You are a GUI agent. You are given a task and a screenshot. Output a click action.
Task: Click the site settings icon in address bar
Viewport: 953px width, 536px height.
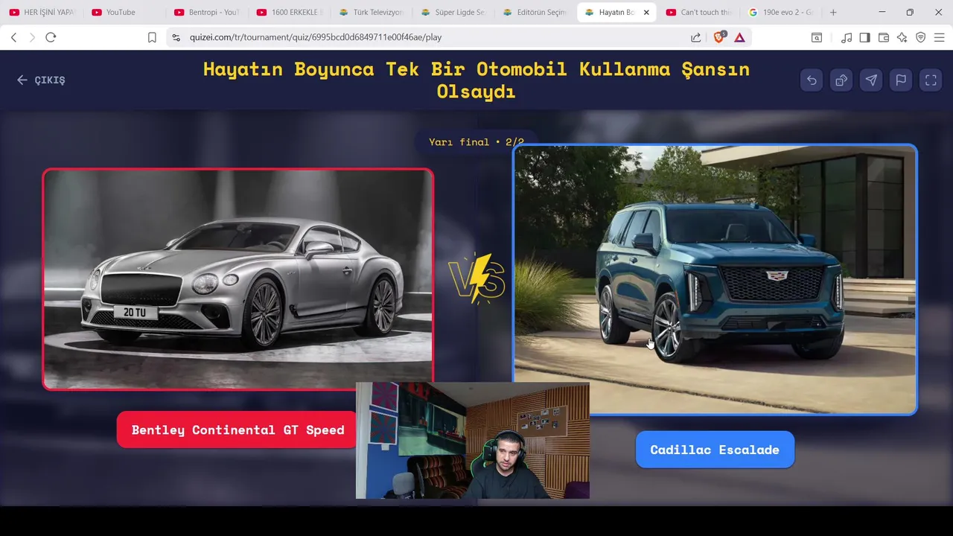pyautogui.click(x=176, y=37)
